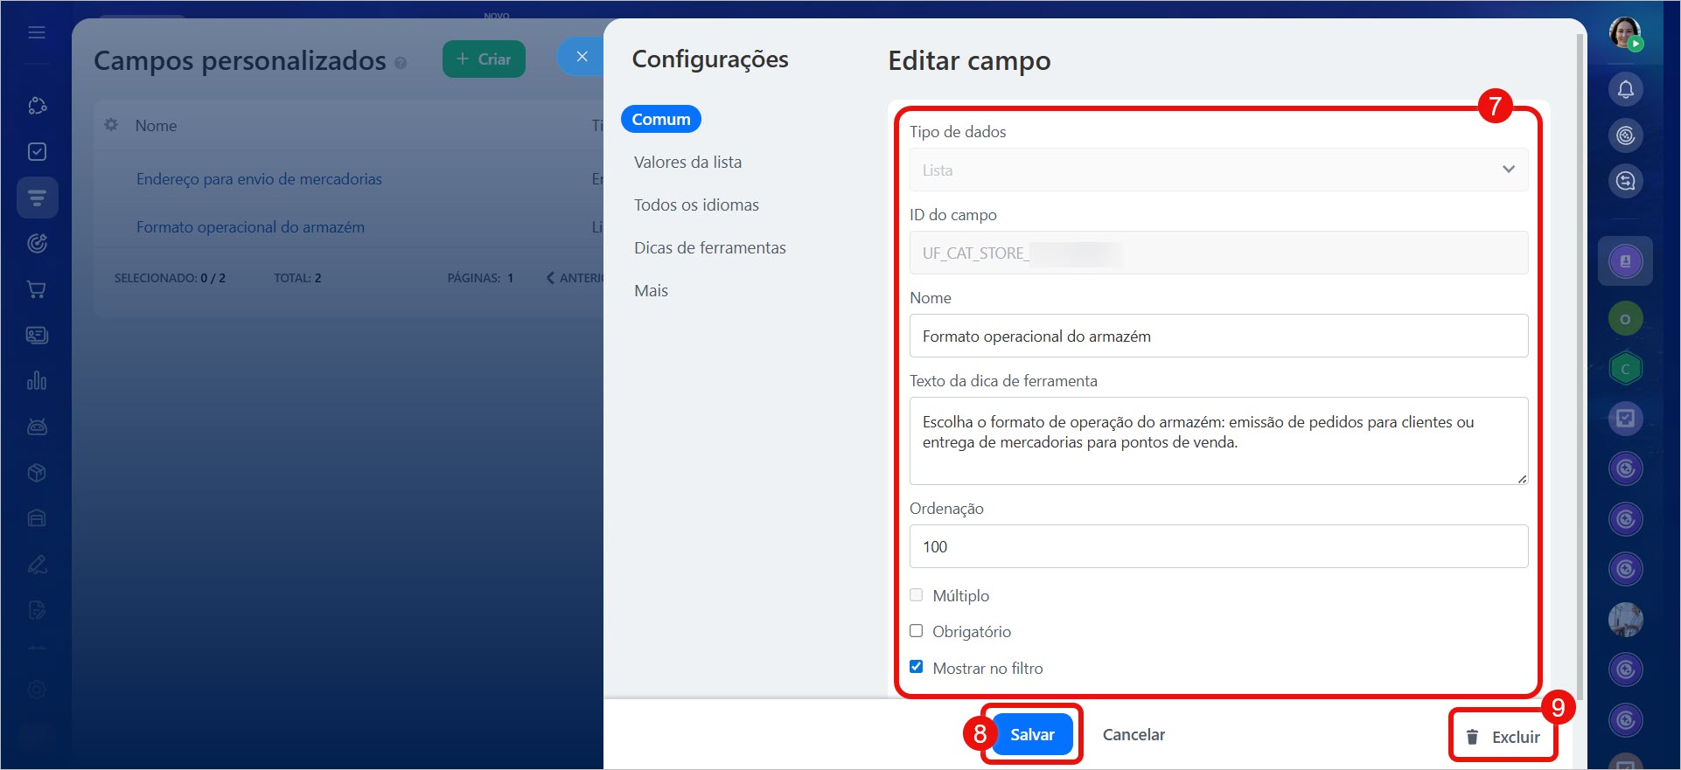Go to previous page chevron

tap(550, 278)
